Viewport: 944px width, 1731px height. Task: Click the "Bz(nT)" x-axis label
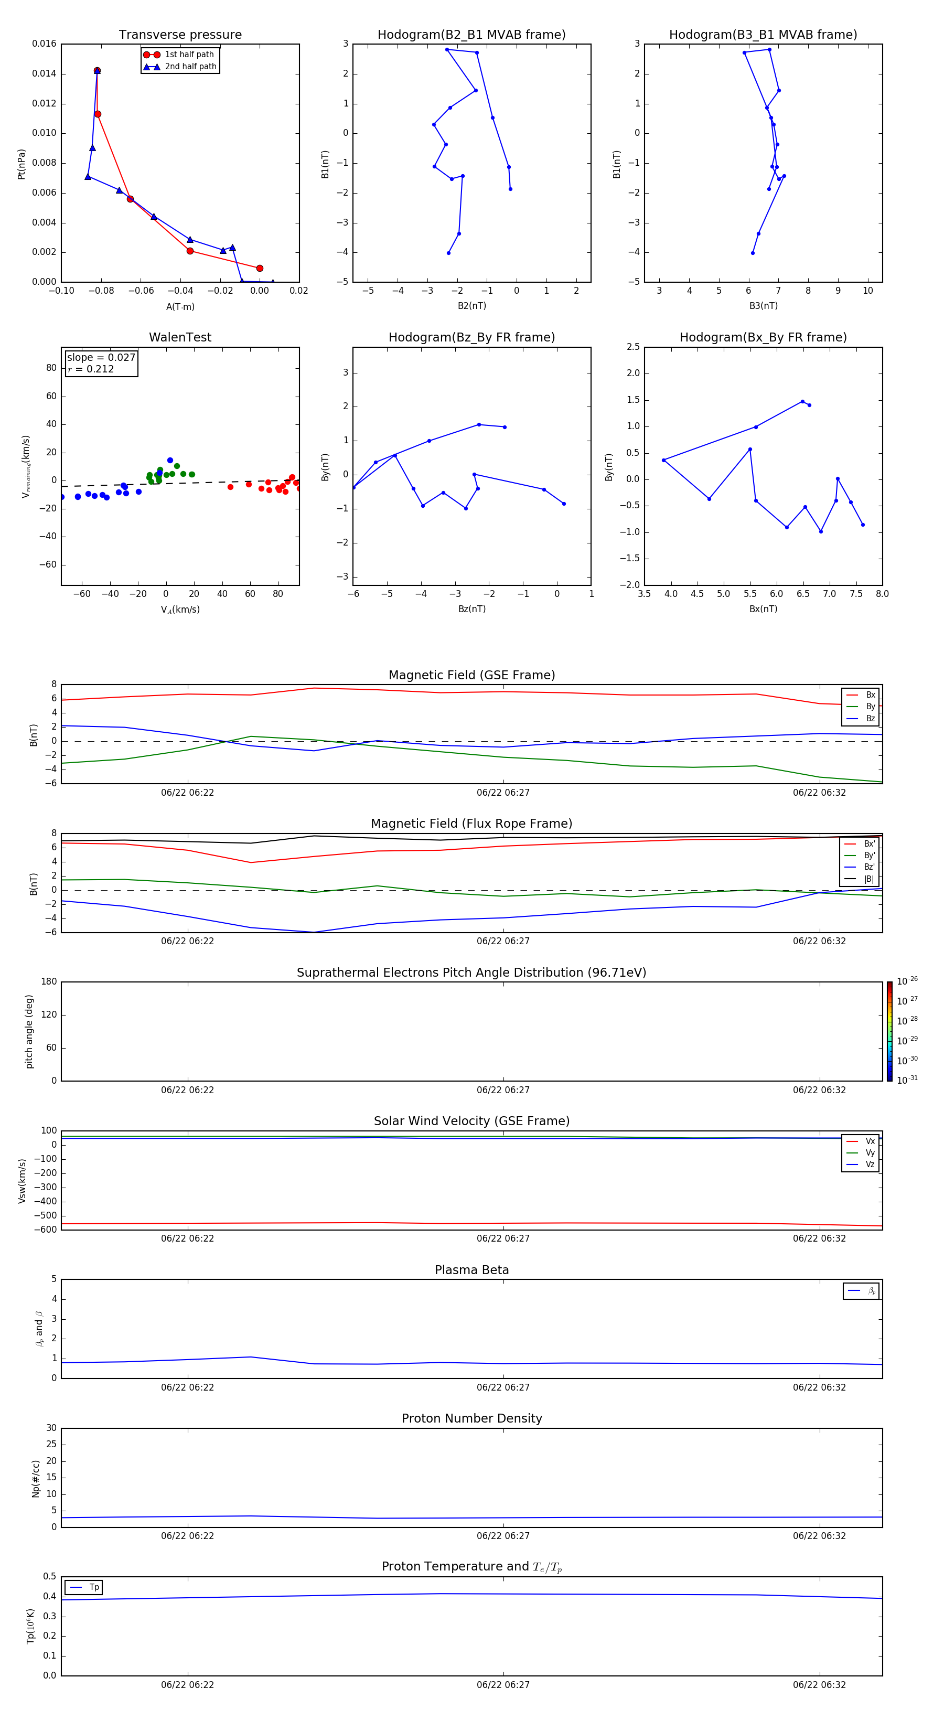coord(471,609)
